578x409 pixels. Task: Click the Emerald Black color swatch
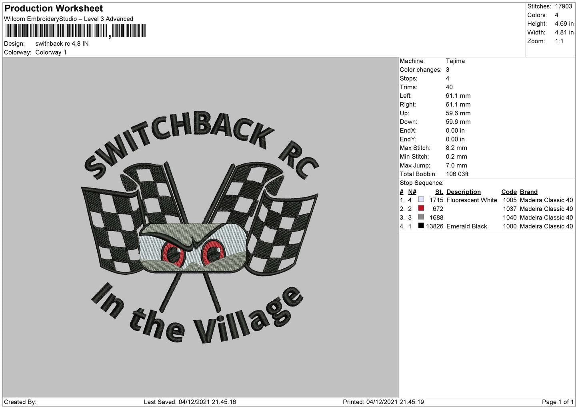coord(421,226)
